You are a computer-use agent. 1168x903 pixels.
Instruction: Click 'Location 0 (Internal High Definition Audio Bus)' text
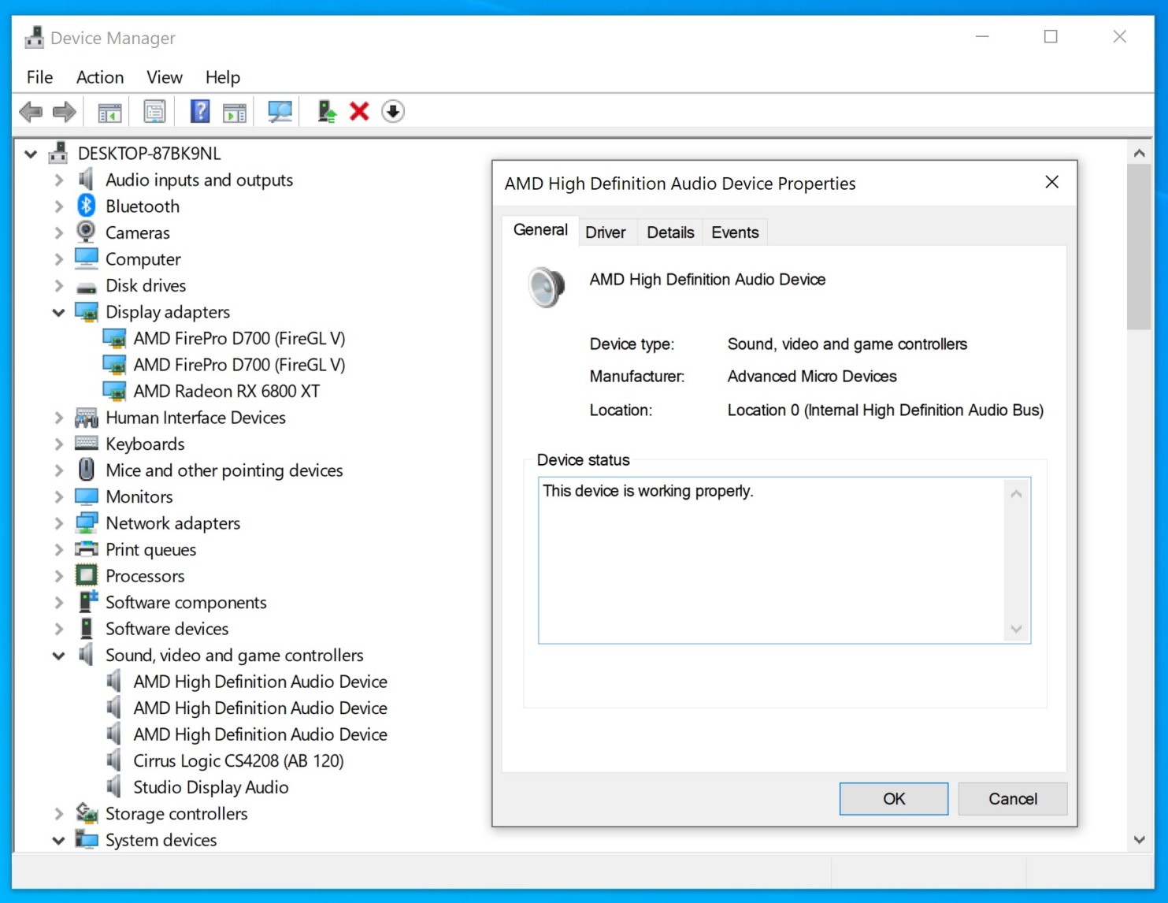click(x=885, y=411)
